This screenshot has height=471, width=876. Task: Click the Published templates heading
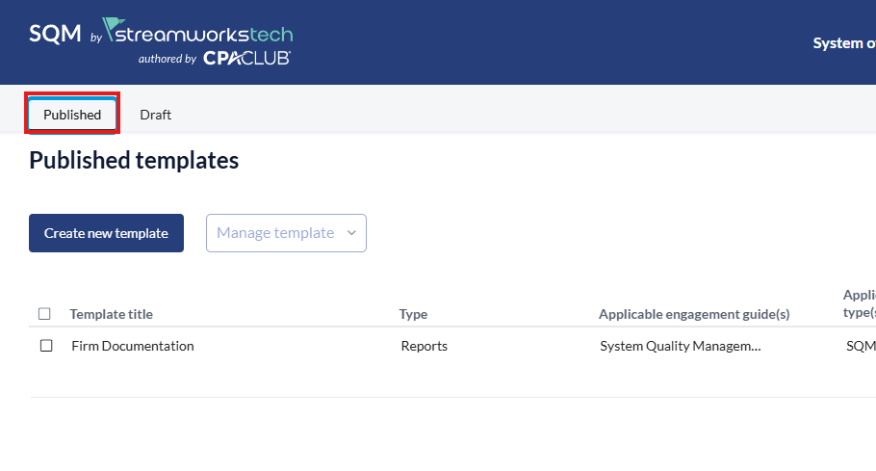click(x=134, y=161)
